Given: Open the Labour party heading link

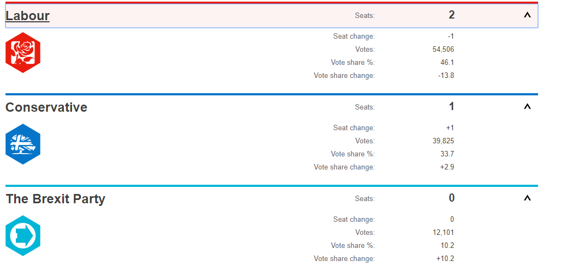Looking at the screenshot, I should tap(27, 16).
